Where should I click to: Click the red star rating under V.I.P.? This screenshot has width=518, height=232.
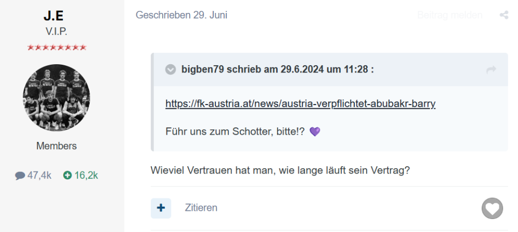tap(56, 48)
